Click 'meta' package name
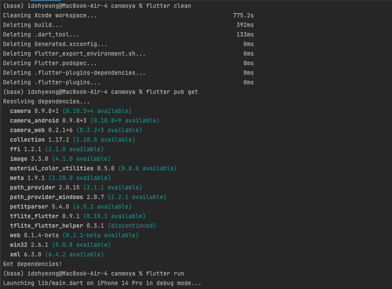Viewport: 392px width, 289px height. [x=17, y=178]
